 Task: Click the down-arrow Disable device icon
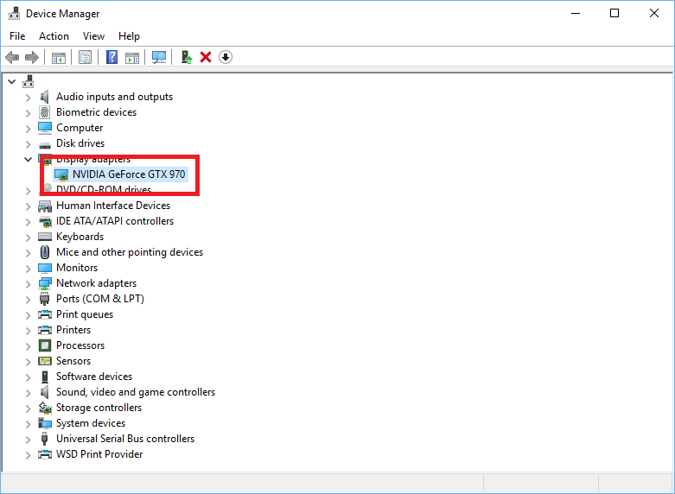226,57
